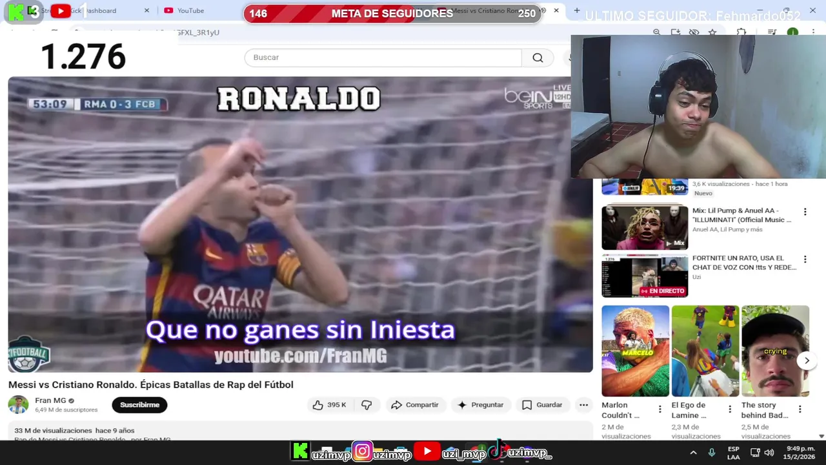Click the Uzi channel name under Fortnite video
The image size is (826, 465).
(696, 277)
